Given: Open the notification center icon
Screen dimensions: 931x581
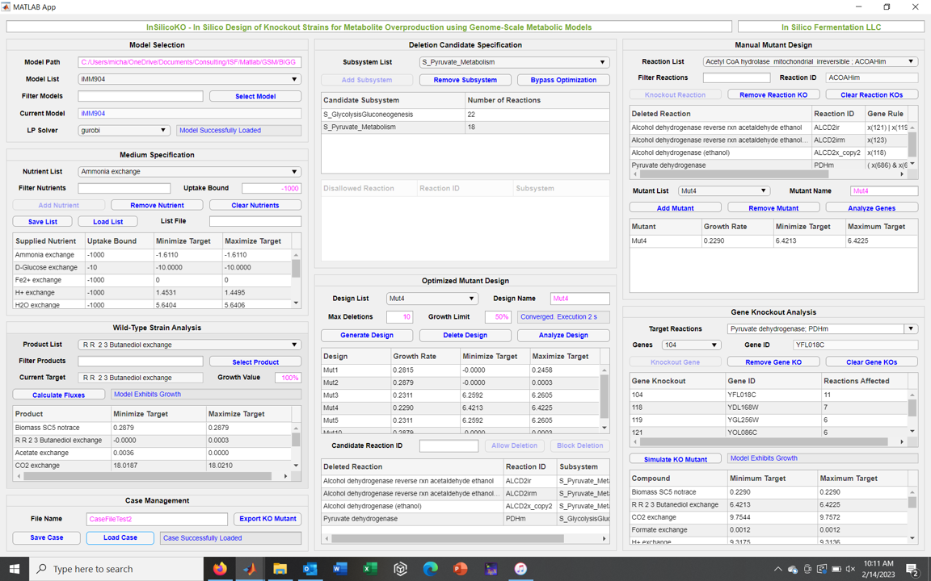Looking at the screenshot, I should pyautogui.click(x=912, y=569).
